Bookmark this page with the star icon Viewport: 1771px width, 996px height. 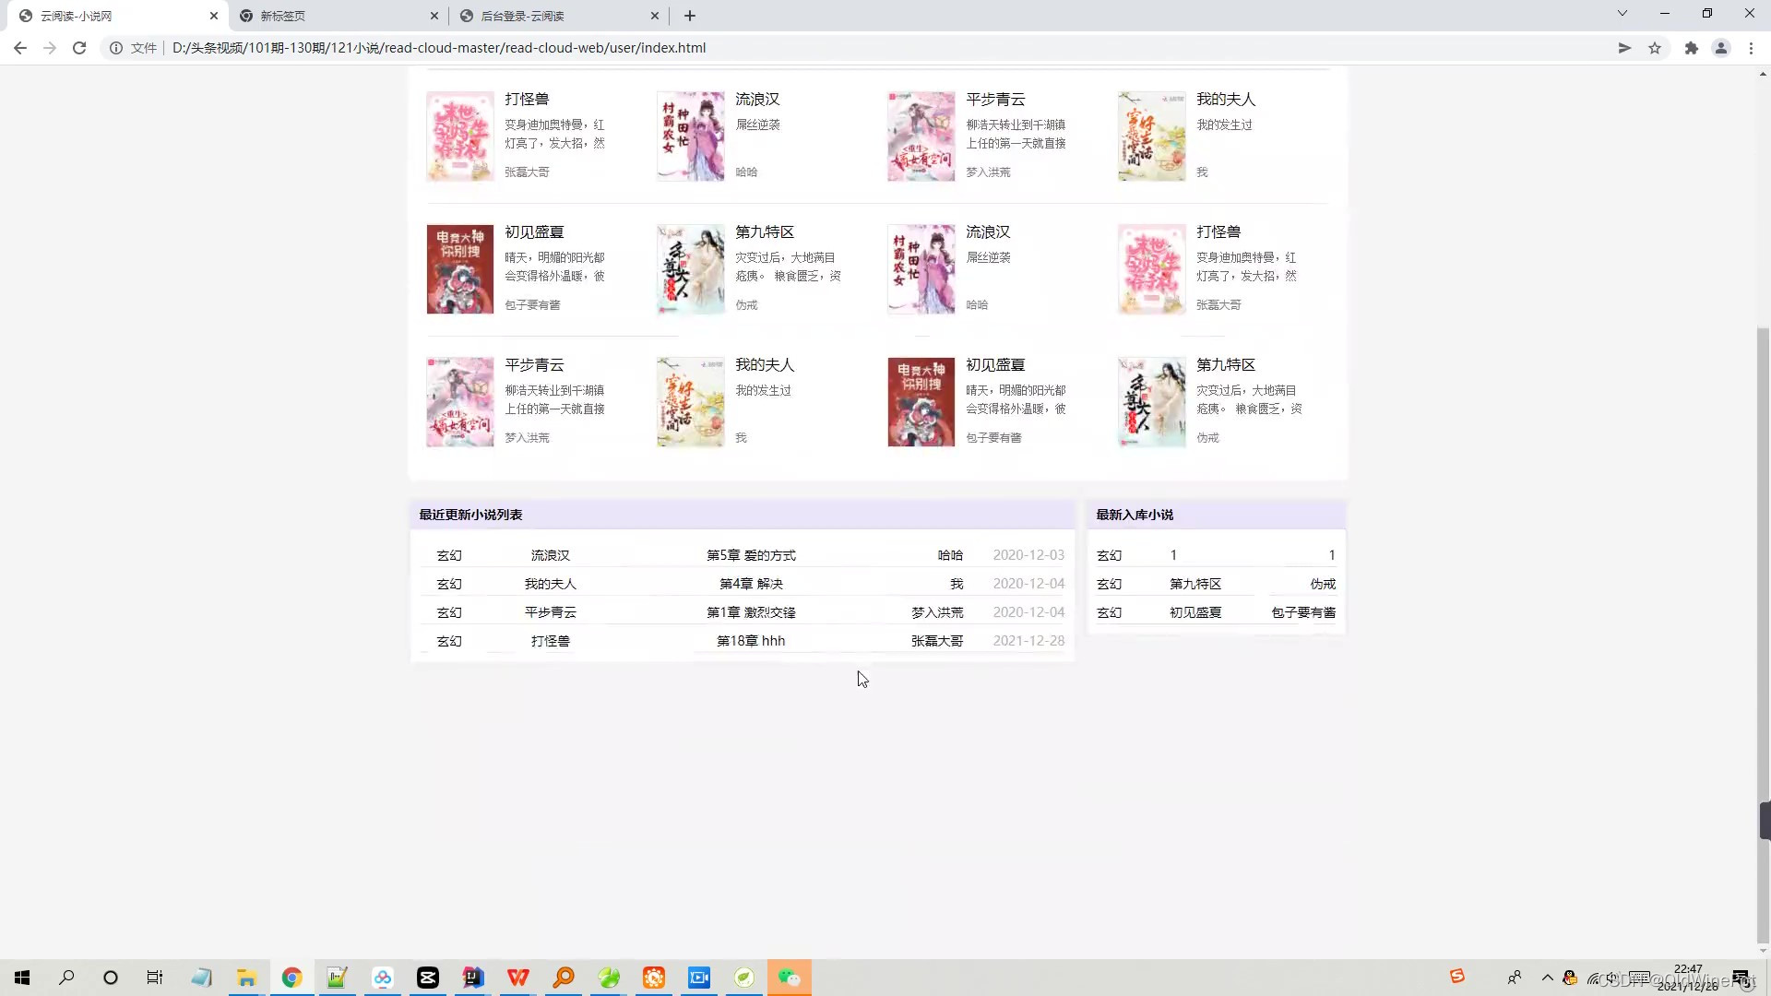coord(1655,48)
